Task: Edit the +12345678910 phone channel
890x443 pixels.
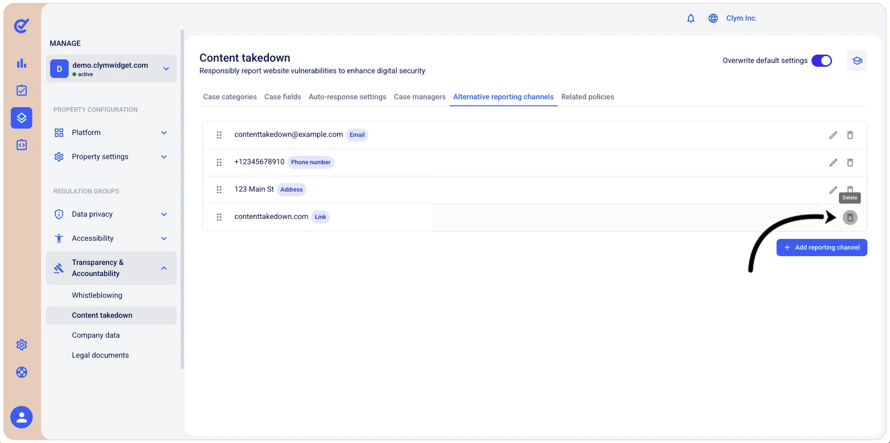Action: pyautogui.click(x=833, y=162)
